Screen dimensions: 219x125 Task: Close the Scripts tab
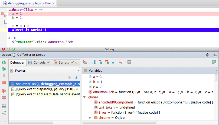(x=76, y=63)
